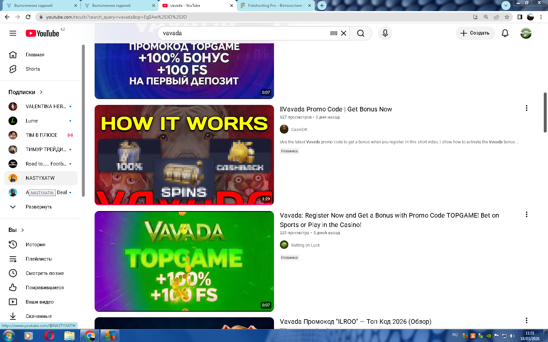Click the page vertical scrollbar thumb
The height and width of the screenshot is (342, 548).
(x=545, y=112)
